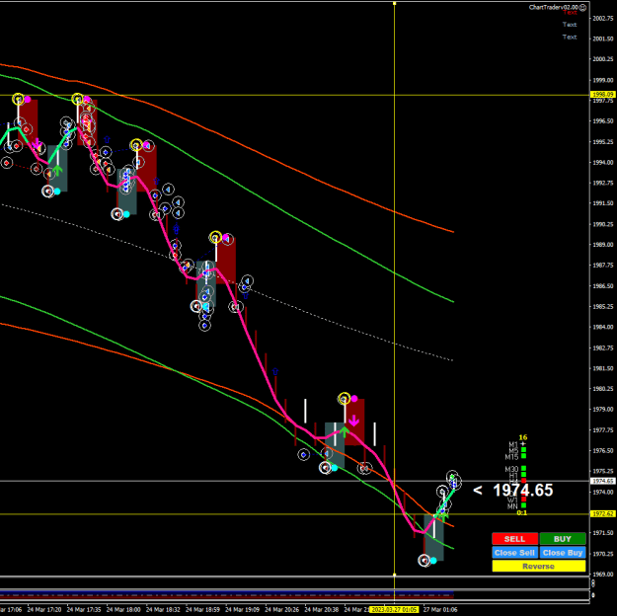The width and height of the screenshot is (617, 616).
Task: Click the hollow blue up arrow near 1981.50
Action: [x=275, y=371]
